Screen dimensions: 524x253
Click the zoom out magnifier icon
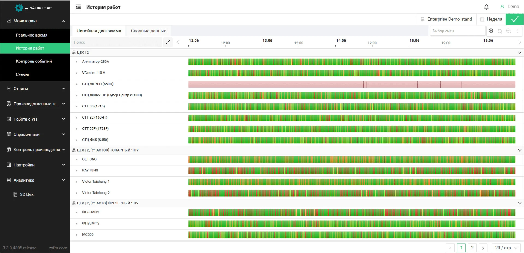pos(508,31)
